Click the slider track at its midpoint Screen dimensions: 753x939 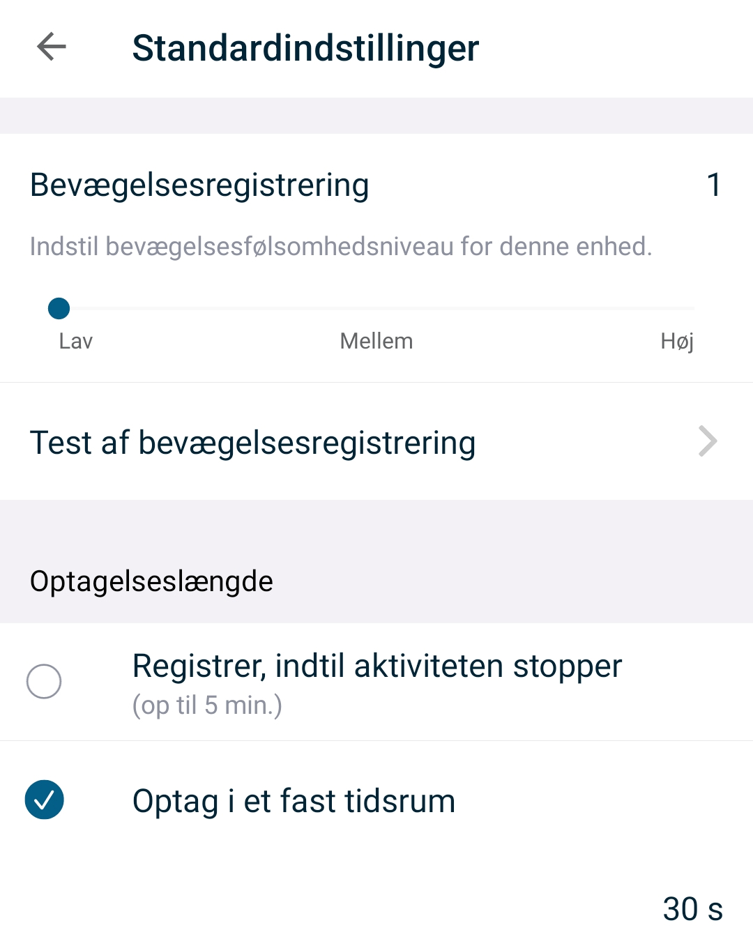point(376,308)
